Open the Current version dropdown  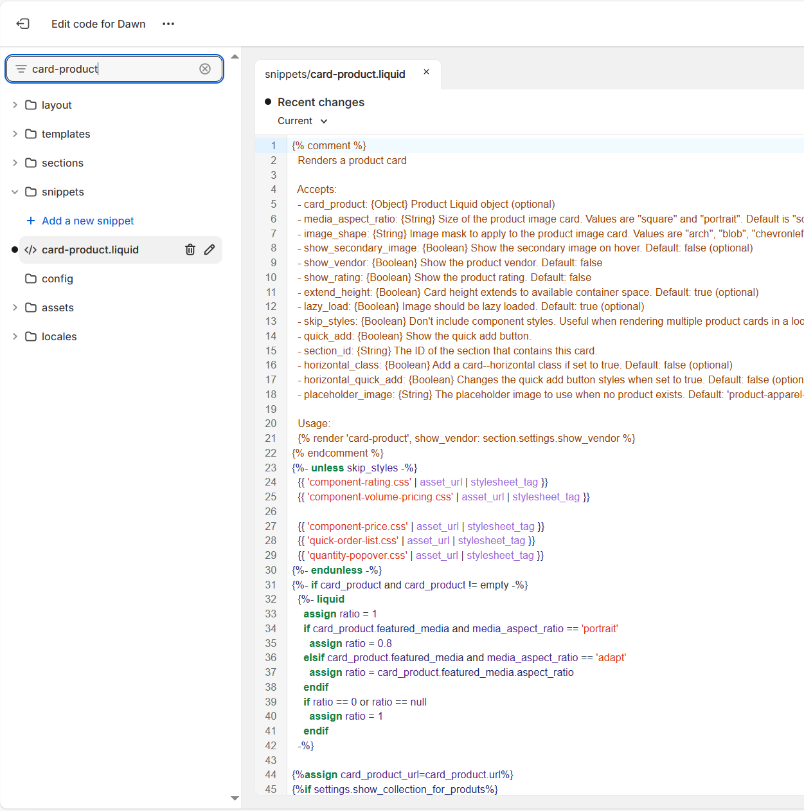pos(303,121)
